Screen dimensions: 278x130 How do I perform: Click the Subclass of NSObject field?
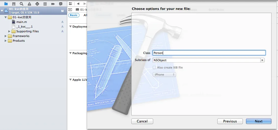click(x=207, y=60)
